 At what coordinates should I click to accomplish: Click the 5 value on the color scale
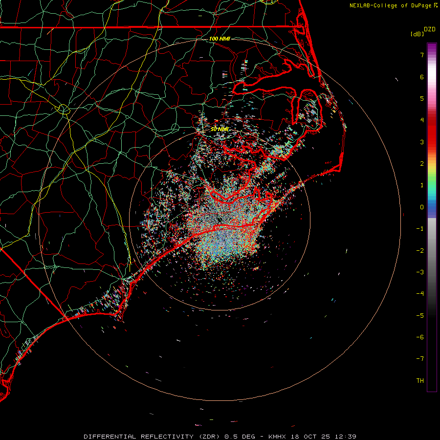coord(422,98)
